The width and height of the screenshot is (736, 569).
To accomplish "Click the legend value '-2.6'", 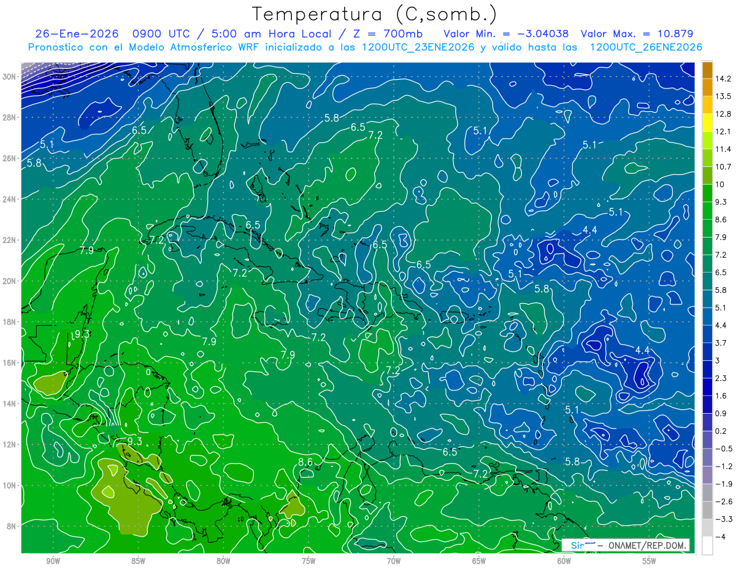I will coord(724,501).
